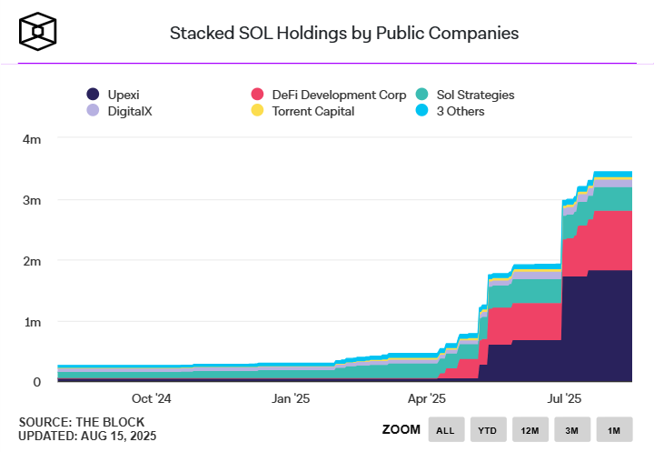654x452 pixels.
Task: Click the 1m y-axis label
Action: pos(33,323)
